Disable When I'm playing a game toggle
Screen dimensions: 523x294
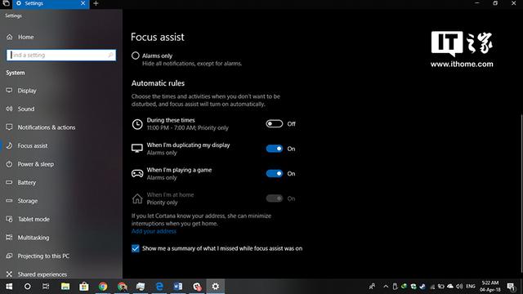click(x=275, y=174)
